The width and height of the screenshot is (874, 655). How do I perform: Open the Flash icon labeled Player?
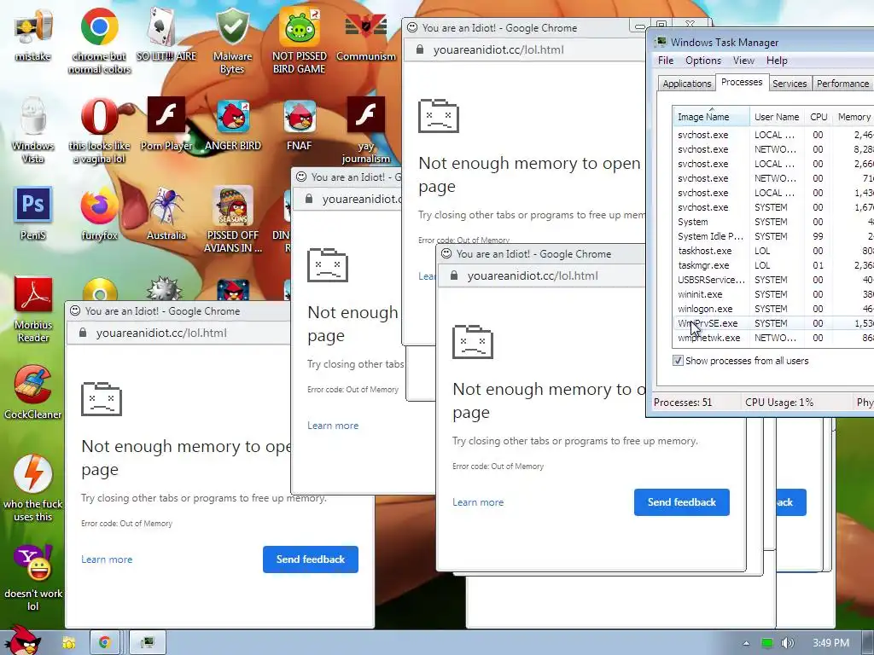(166, 124)
